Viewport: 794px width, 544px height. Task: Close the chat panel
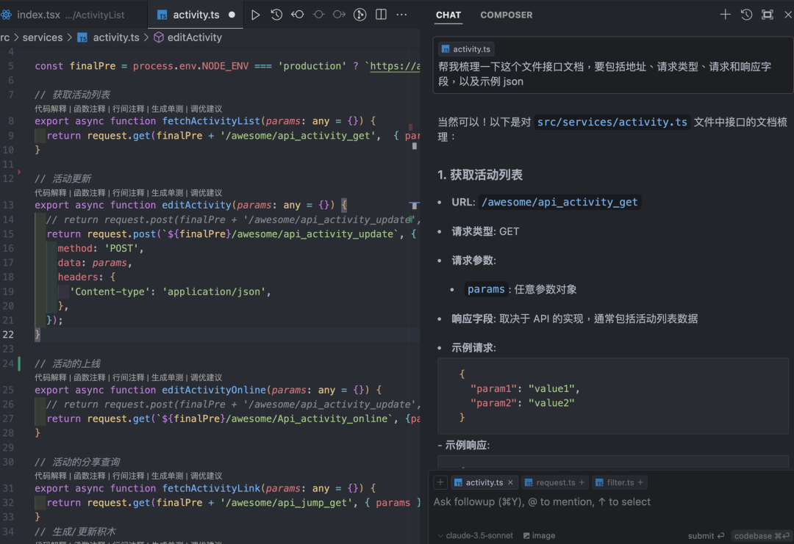click(x=788, y=15)
